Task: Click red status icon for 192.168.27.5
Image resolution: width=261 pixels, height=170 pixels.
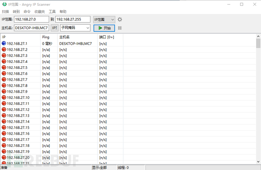Action: coord(4,67)
